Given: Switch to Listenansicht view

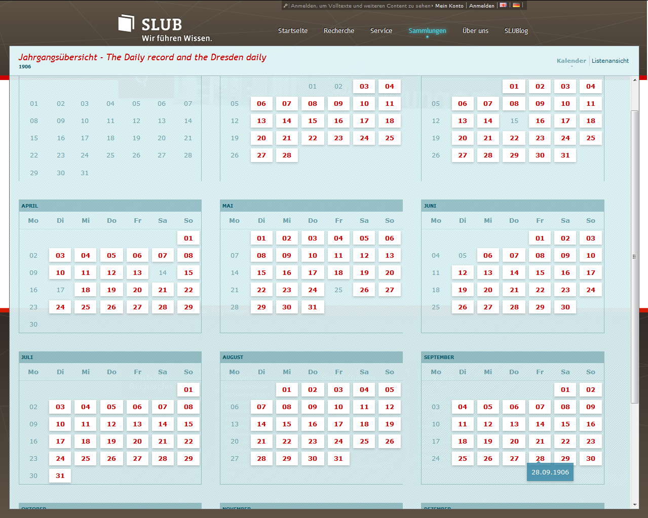Looking at the screenshot, I should pos(610,61).
